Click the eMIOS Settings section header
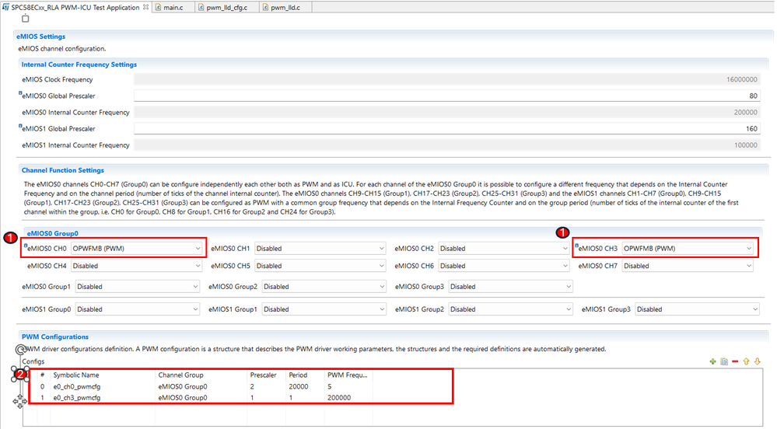The image size is (777, 429). [x=40, y=37]
